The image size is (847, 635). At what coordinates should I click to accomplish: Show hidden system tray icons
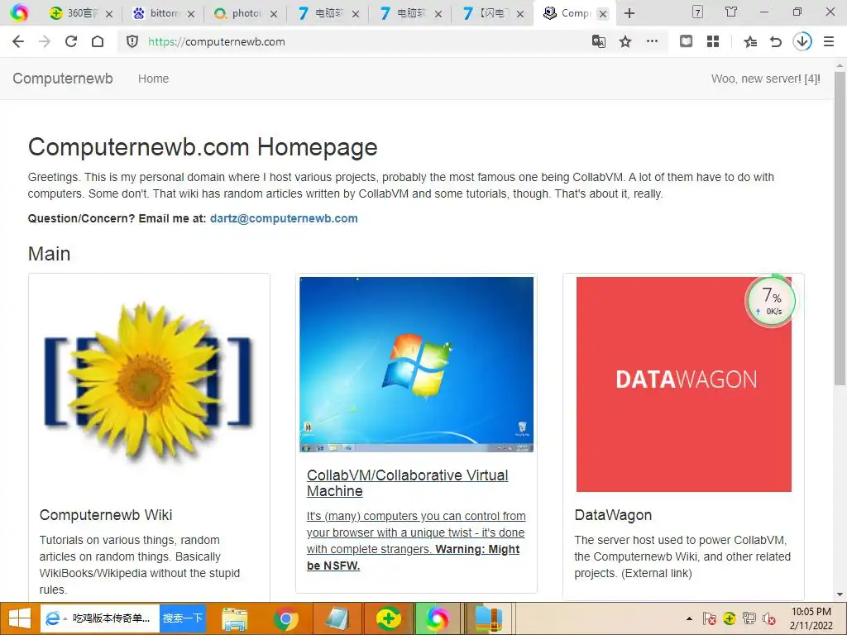(x=689, y=618)
